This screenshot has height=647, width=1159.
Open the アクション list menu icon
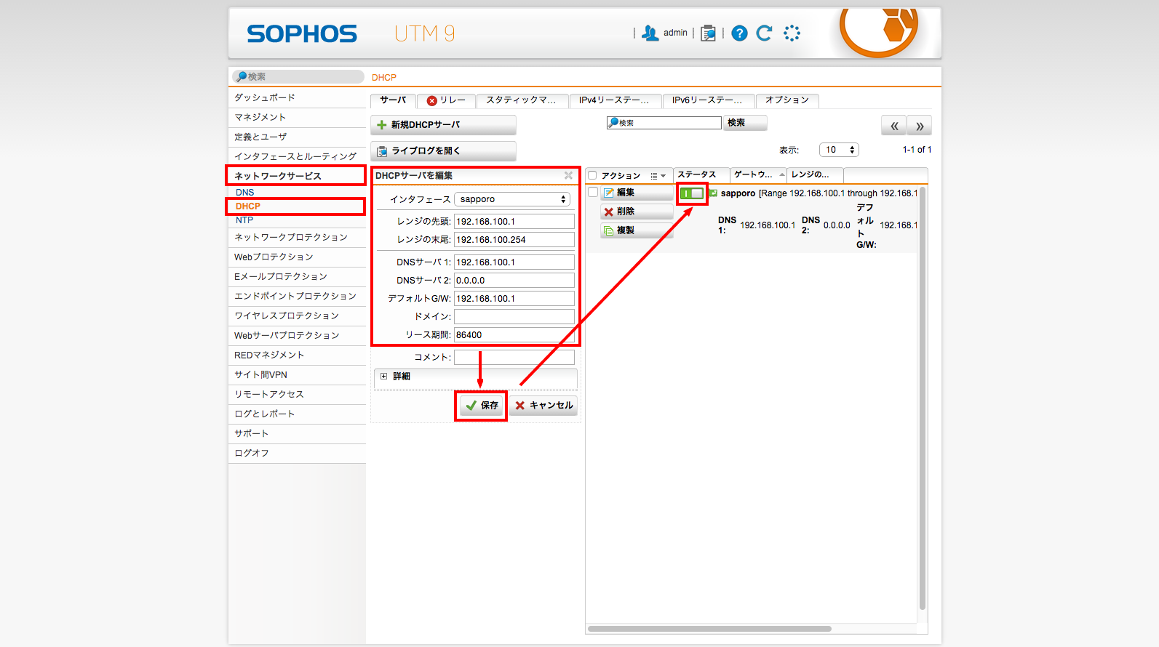point(658,176)
